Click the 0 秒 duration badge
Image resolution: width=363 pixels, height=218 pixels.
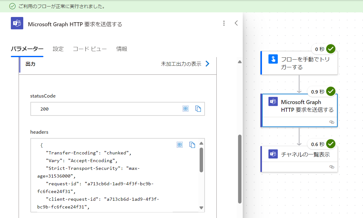point(320,49)
